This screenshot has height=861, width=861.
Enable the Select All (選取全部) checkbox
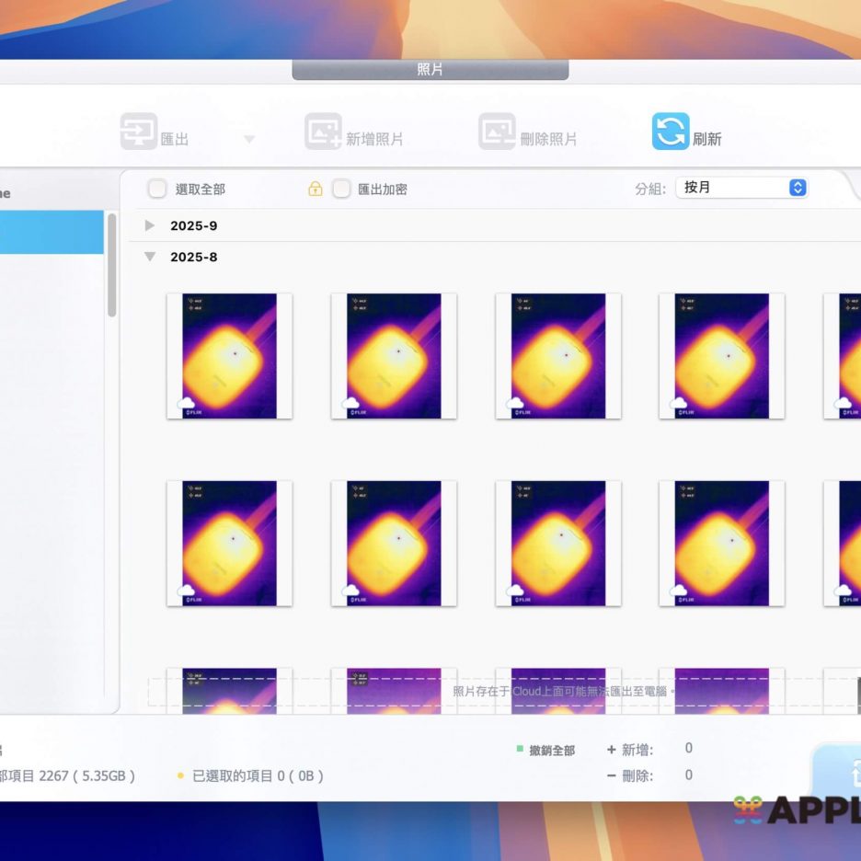click(x=157, y=189)
